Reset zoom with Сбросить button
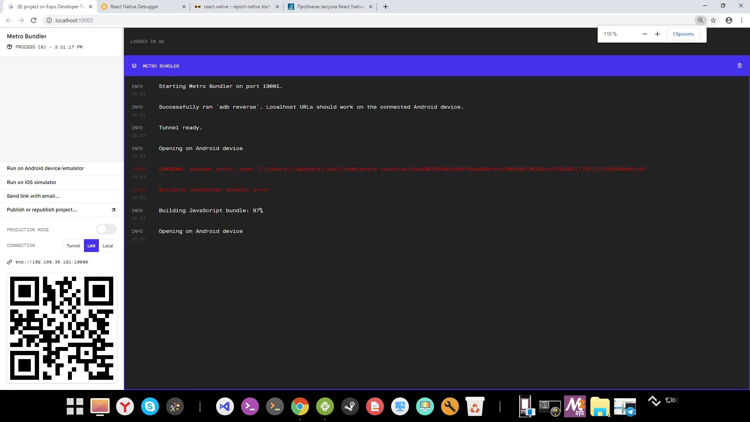The height and width of the screenshot is (422, 750). [x=683, y=34]
